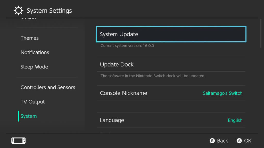This screenshot has height=148, width=264.
Task: Click the Saitamago's Switch nickname value
Action: pyautogui.click(x=222, y=93)
